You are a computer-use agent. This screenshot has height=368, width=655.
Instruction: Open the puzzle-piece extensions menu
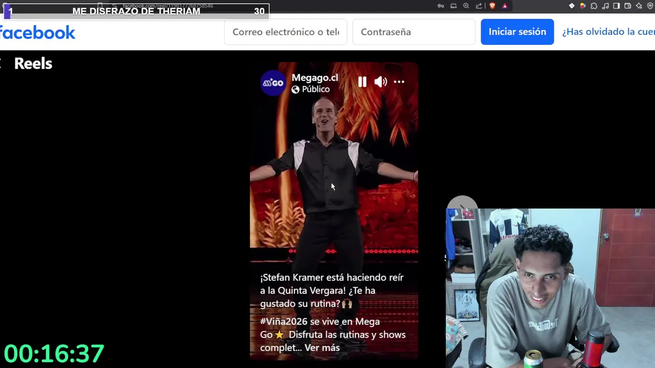coord(594,6)
